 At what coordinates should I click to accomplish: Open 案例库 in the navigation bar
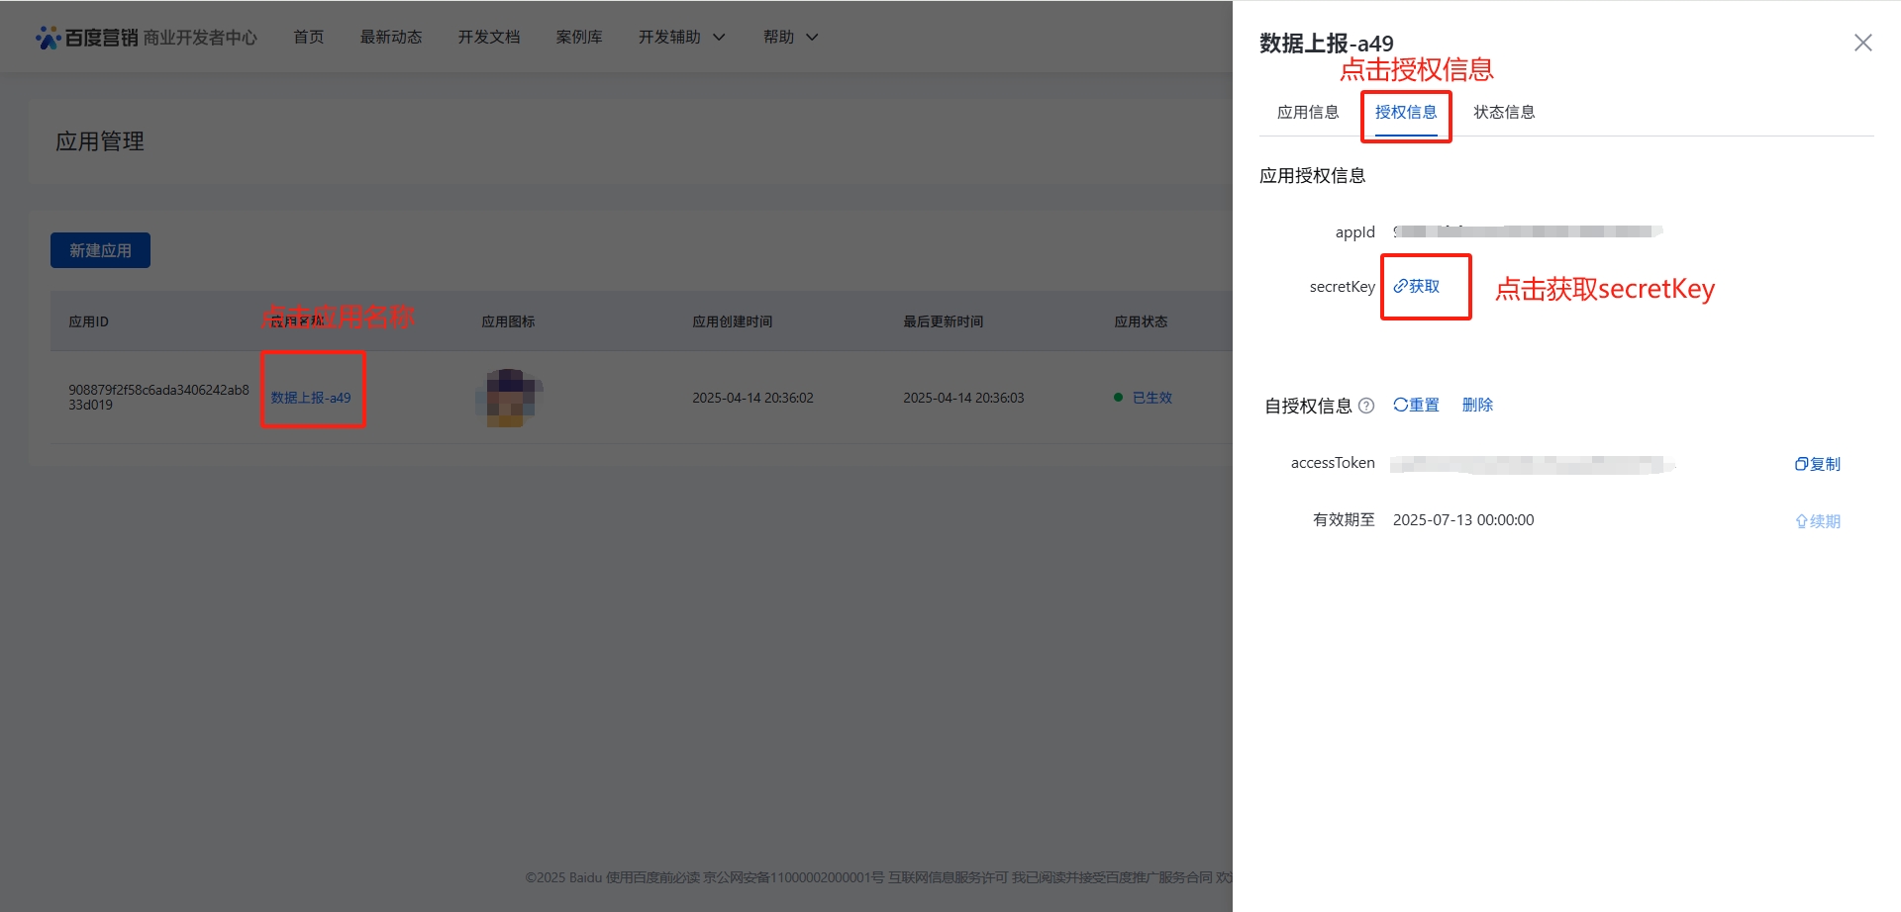[x=578, y=37]
